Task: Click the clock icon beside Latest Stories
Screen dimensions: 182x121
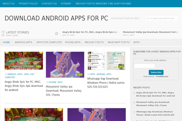Action: click(57, 34)
